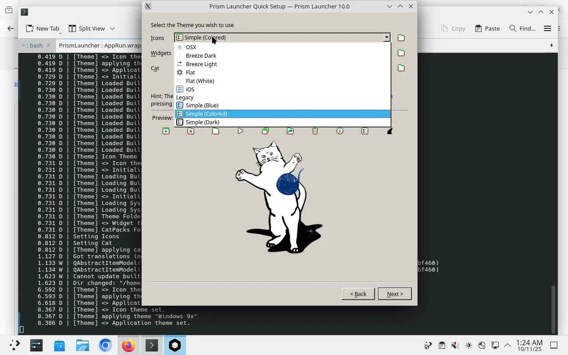Screen dimensions: 568x355
Task: Open the Chromium browser taskbar icon
Action: [x=105, y=345]
